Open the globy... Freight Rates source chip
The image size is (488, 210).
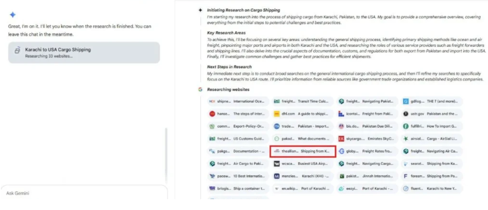(x=367, y=151)
